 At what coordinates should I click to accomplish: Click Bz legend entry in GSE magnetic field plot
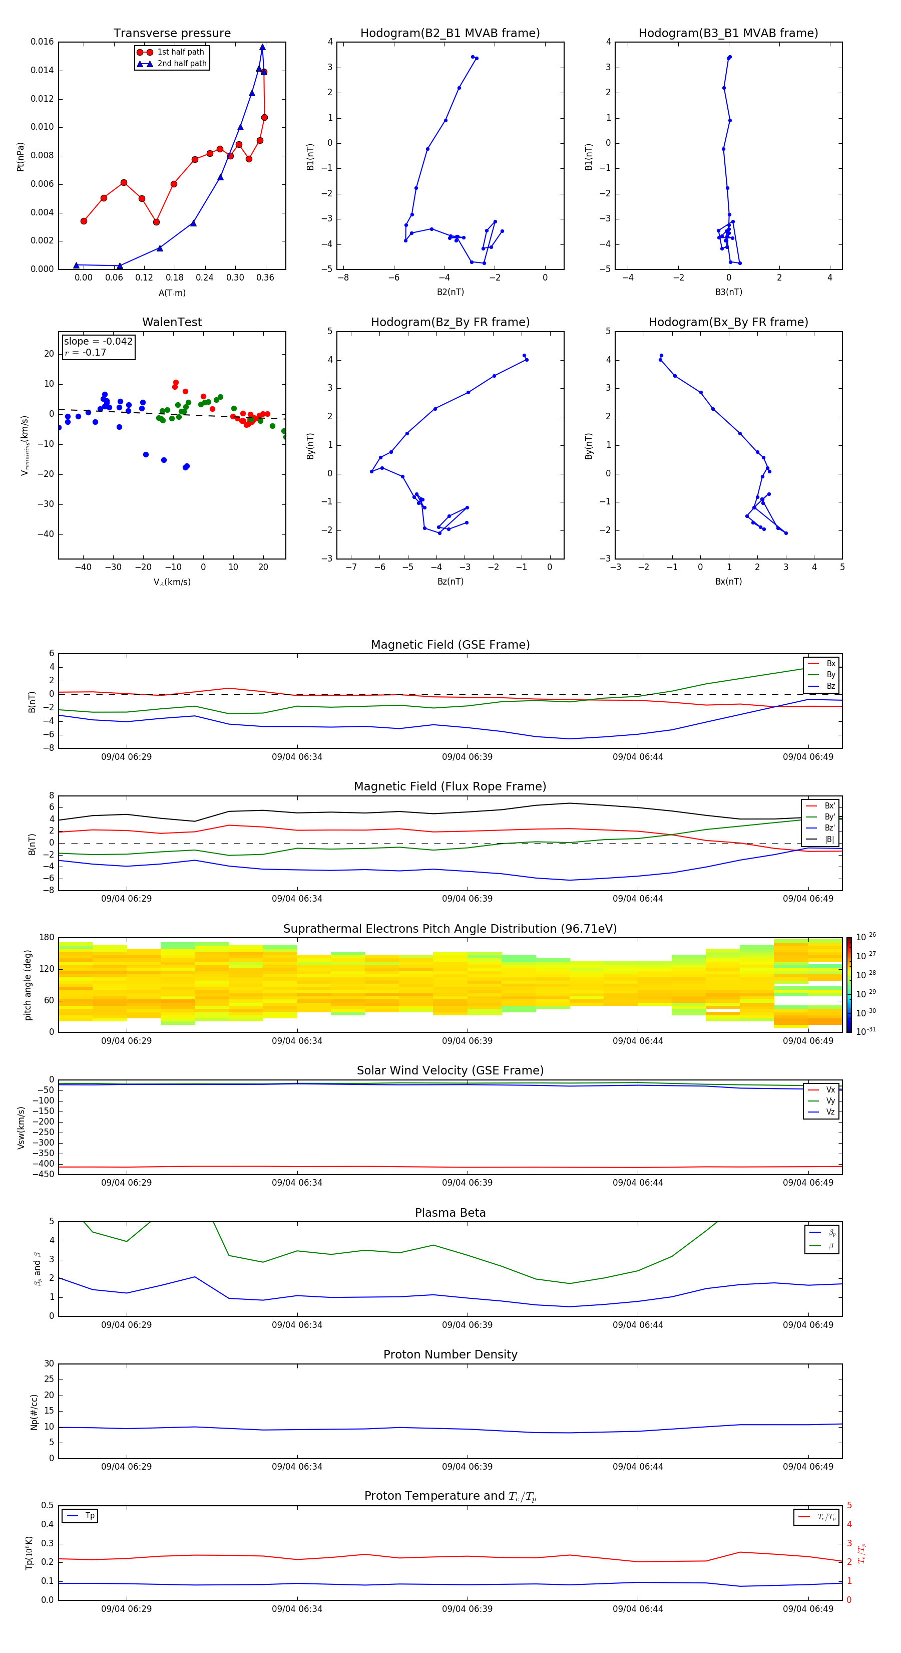pos(822,686)
